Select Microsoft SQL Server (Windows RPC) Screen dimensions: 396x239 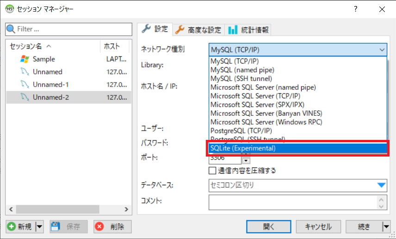(x=298, y=122)
